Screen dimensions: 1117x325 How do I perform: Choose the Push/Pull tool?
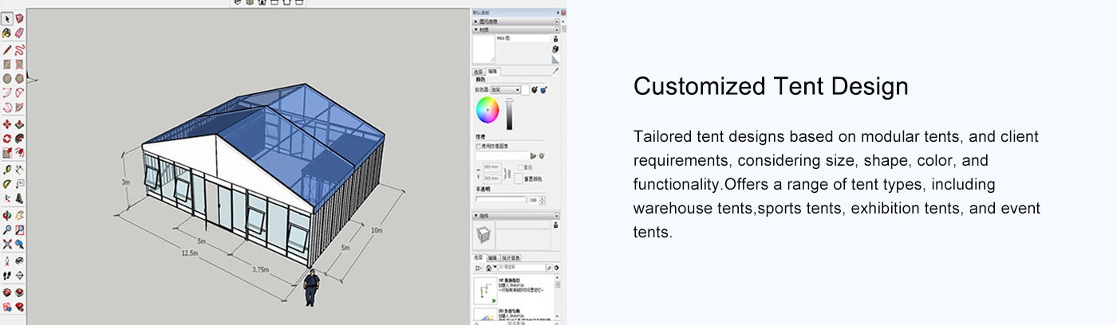pos(19,124)
